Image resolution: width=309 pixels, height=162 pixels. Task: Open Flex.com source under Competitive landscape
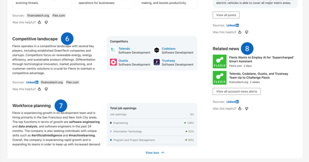pos(72,82)
